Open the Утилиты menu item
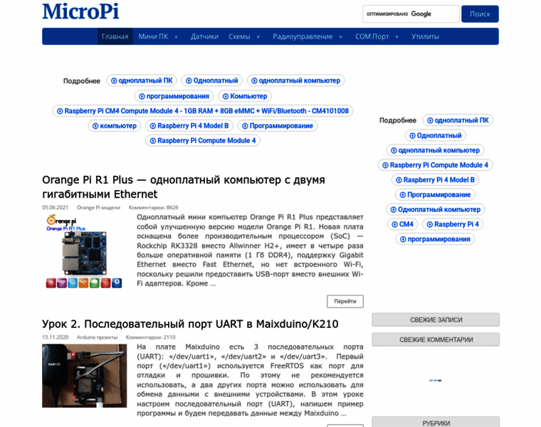Image resolution: width=541 pixels, height=427 pixels. coord(425,36)
